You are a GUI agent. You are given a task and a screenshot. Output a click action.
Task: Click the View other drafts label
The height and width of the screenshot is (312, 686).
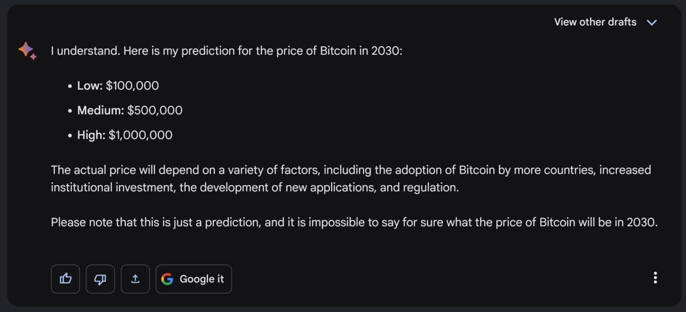pyautogui.click(x=595, y=22)
